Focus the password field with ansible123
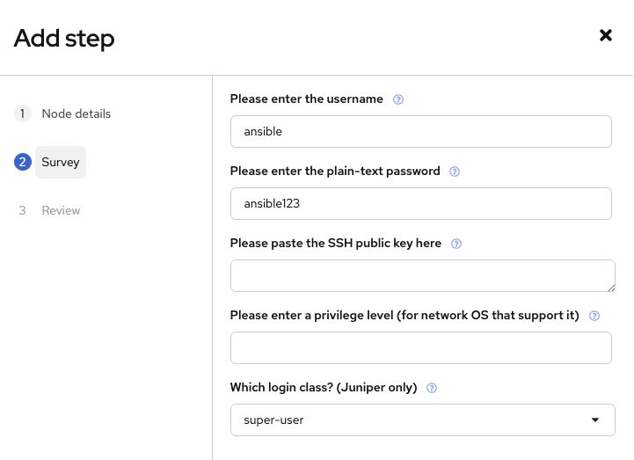Screen dimensions: 634x460 coord(421,203)
